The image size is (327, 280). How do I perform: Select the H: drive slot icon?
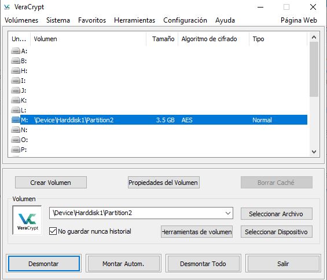coord(16,71)
